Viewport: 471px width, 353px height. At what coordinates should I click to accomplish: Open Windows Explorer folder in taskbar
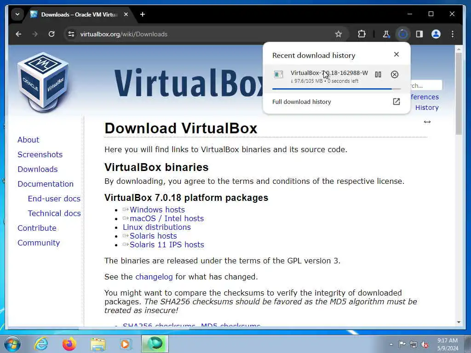click(98, 344)
